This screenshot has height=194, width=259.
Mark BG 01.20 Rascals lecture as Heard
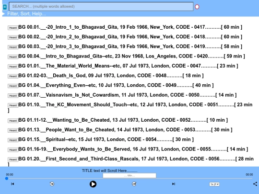pos(13,160)
